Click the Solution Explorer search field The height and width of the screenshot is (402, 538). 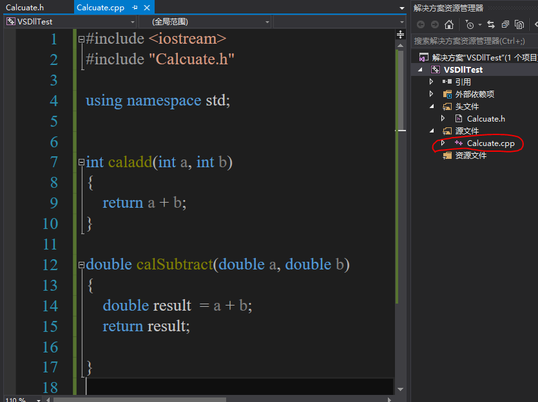(474, 41)
